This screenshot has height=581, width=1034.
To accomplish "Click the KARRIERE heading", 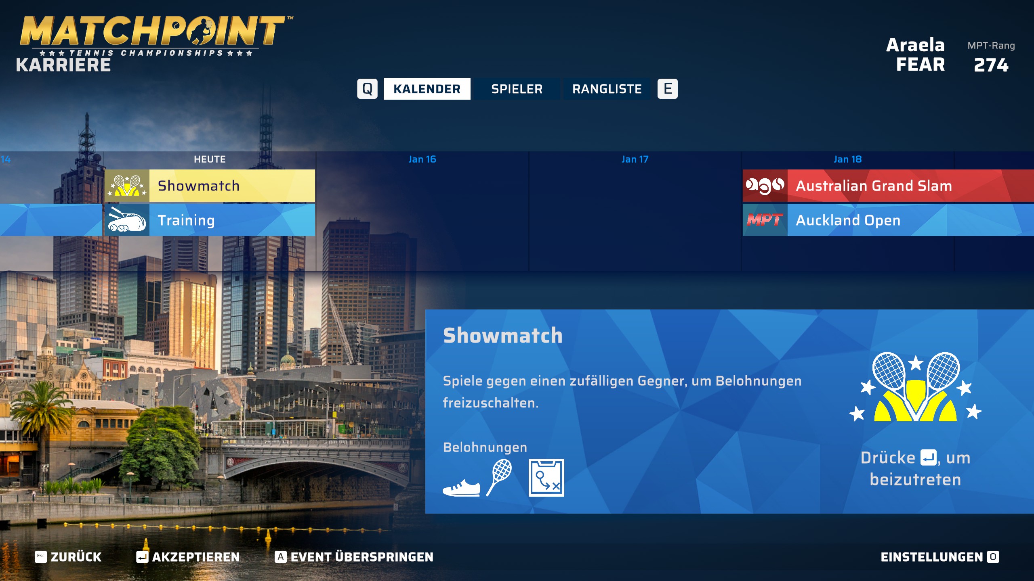I will point(63,65).
